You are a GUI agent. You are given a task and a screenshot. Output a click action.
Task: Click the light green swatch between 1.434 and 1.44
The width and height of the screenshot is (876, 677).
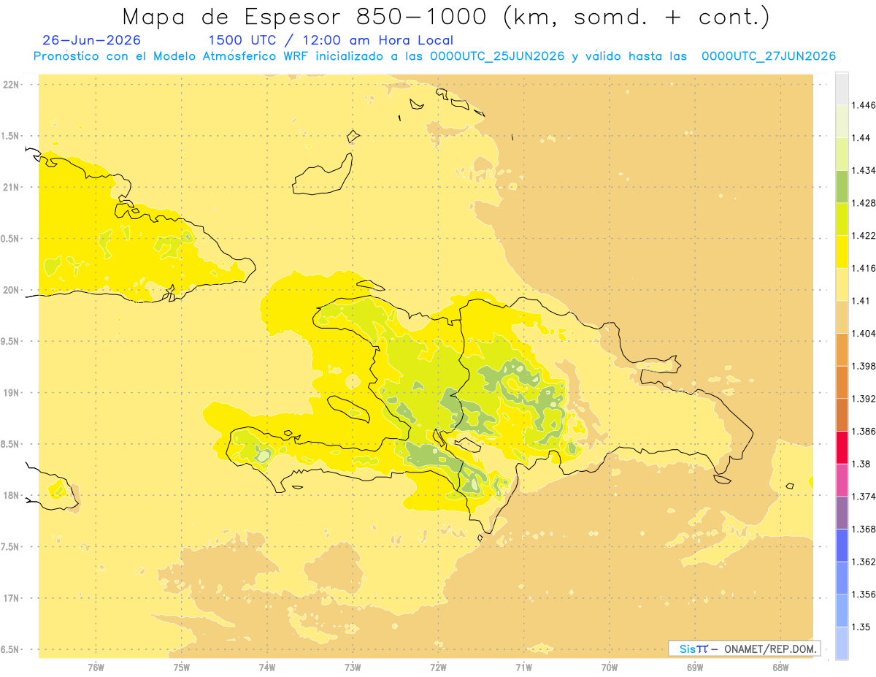tap(842, 154)
